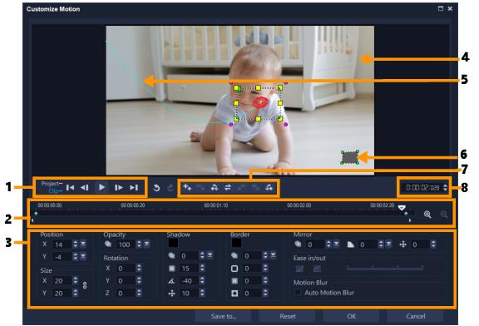
Task: Click the Border color swatch
Action: (x=236, y=243)
